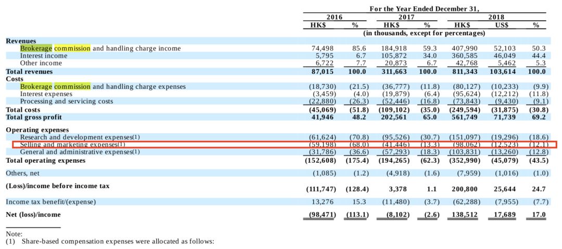This screenshot has height=249, width=562.
Task: Click the 'Total revenues' row label
Action: tap(29, 71)
